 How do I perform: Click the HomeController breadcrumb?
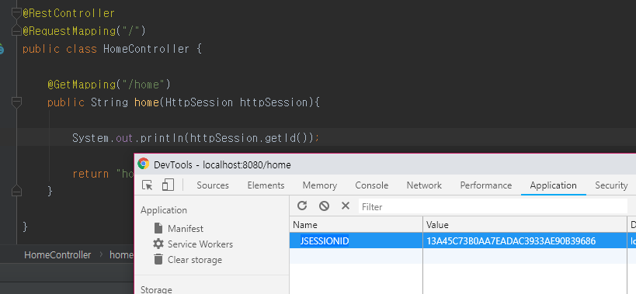coord(57,254)
